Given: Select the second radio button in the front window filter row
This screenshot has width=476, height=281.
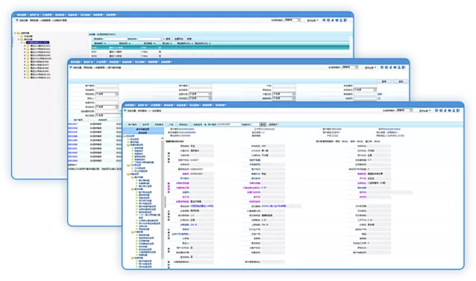Looking at the screenshot, I should pyautogui.click(x=140, y=124).
